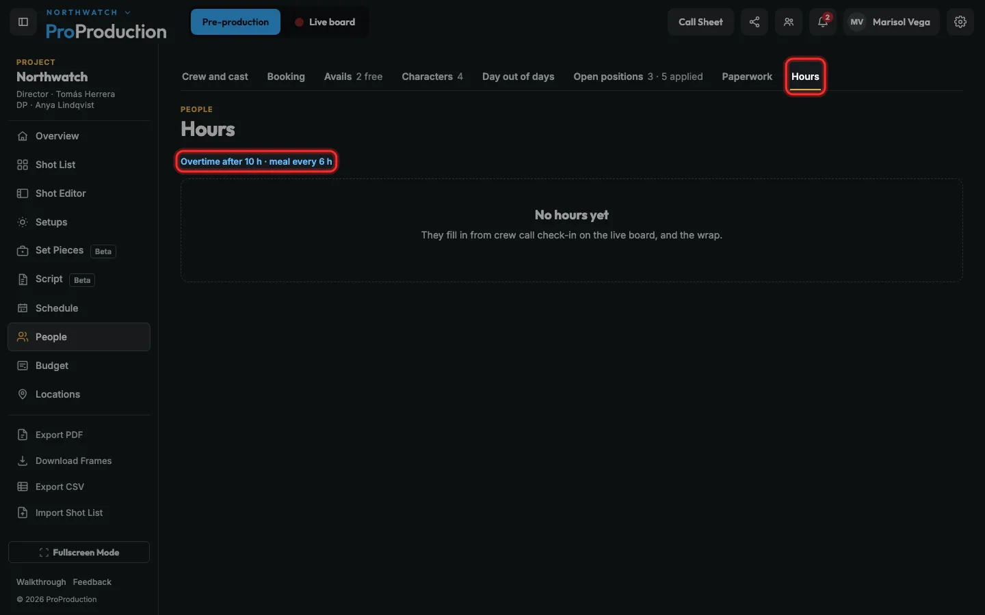The height and width of the screenshot is (615, 985).
Task: Click the Locations pin icon
Action: click(x=23, y=394)
